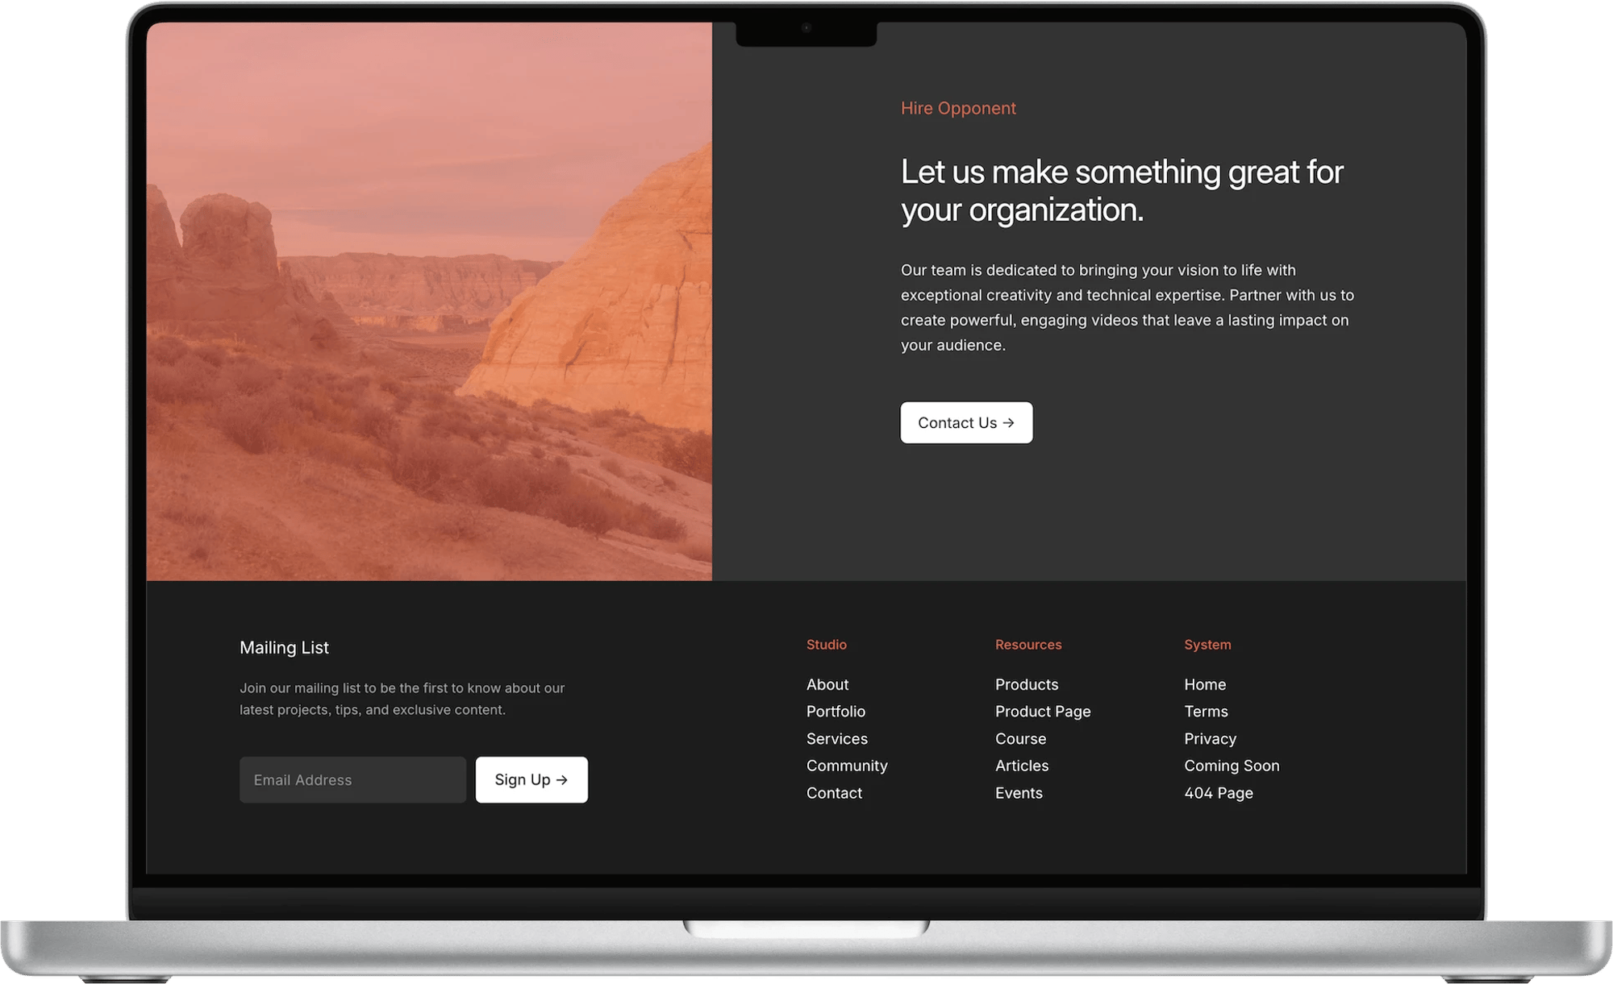
Task: Click the 'Mailing List' heading
Action: pos(284,647)
